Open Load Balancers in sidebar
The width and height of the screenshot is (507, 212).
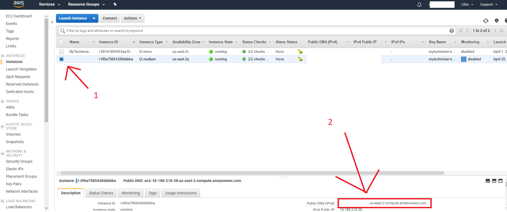(19, 207)
